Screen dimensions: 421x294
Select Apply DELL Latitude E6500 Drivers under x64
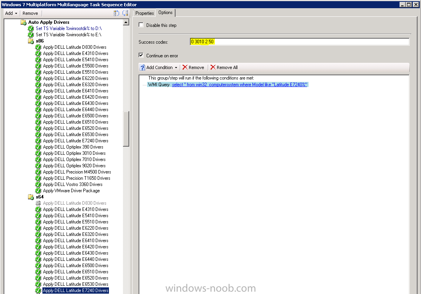[76, 266]
